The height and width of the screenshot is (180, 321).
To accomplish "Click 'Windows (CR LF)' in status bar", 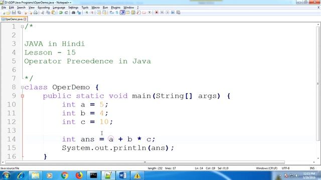I will tap(266, 168).
